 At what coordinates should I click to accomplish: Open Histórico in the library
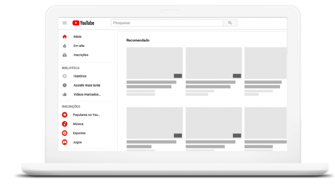click(x=80, y=76)
